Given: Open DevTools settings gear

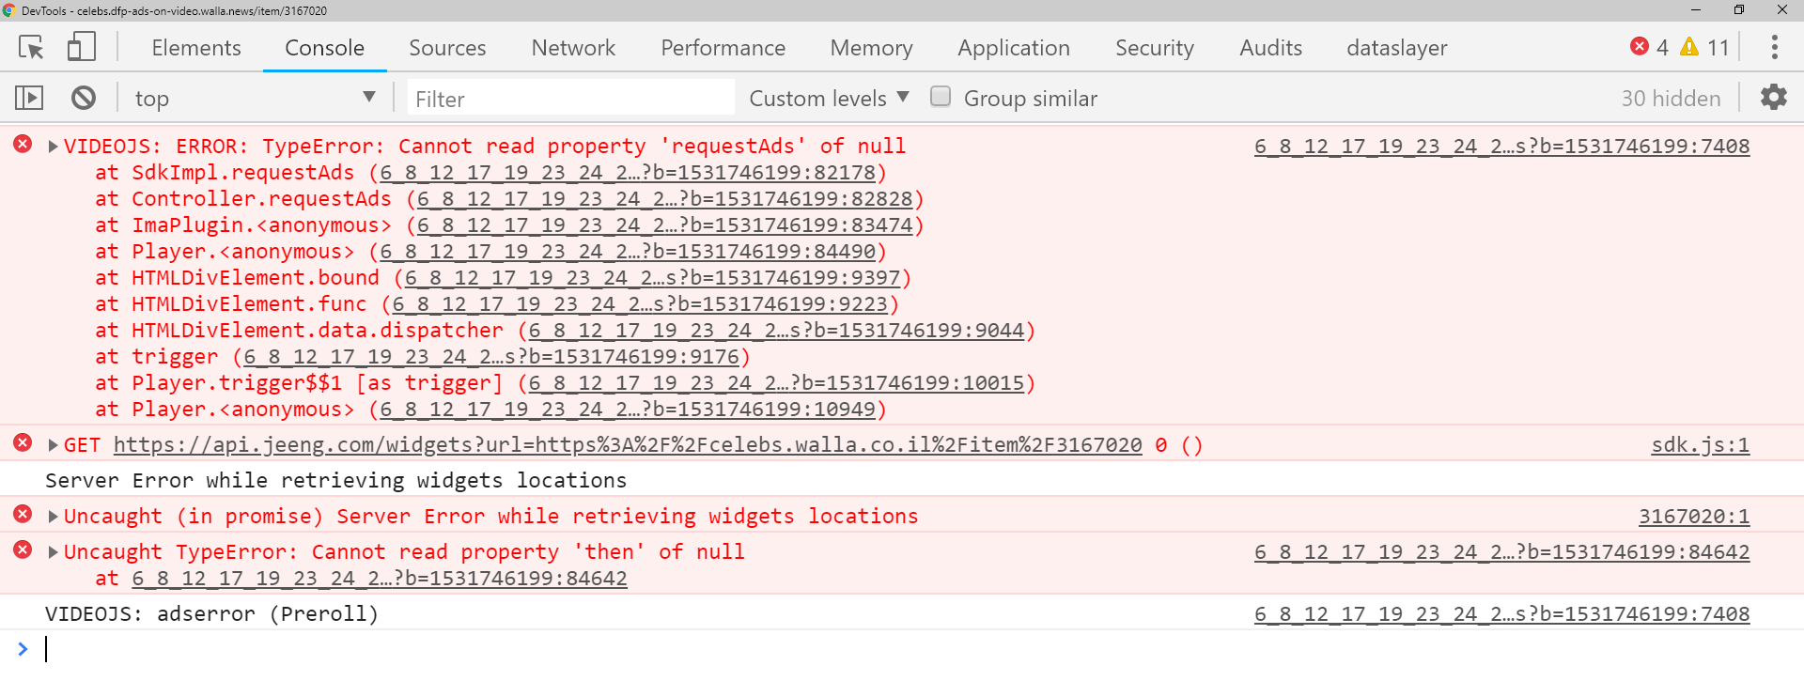Looking at the screenshot, I should (x=1774, y=97).
